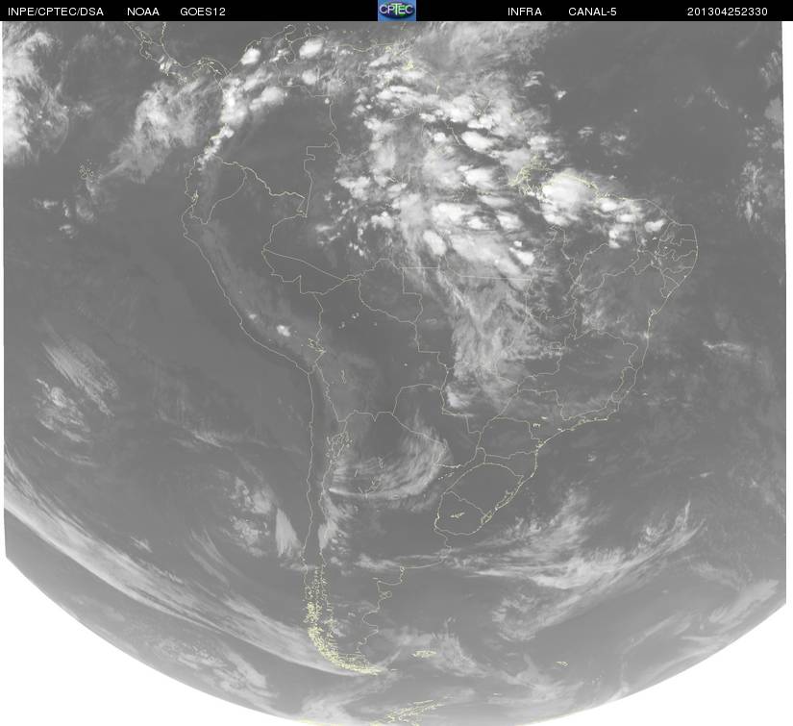Select the GOES12 satellite label
The image size is (793, 726).
coord(203,12)
